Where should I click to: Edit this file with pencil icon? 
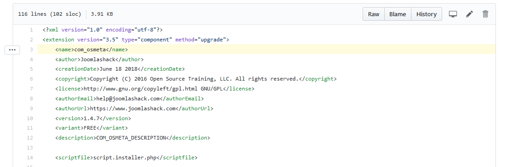click(x=469, y=14)
